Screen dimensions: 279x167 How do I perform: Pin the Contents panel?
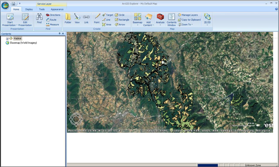(60, 34)
